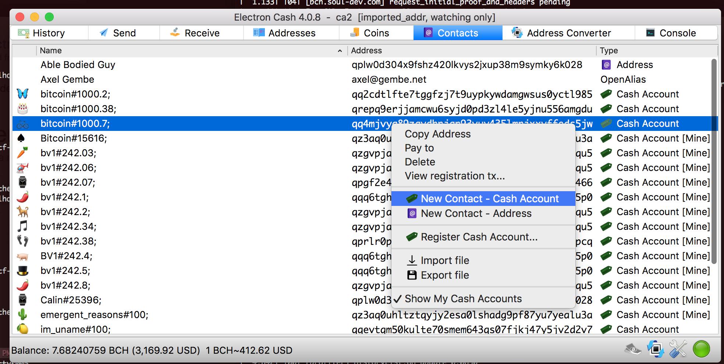
Task: Click the OpenAlias type cell
Action: [623, 79]
